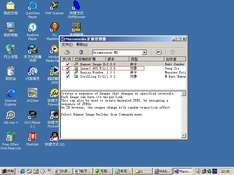The height and width of the screenshot is (175, 234).
Task: Uncheck the Banner Image Builder extension checkbox
Action: (x=68, y=64)
